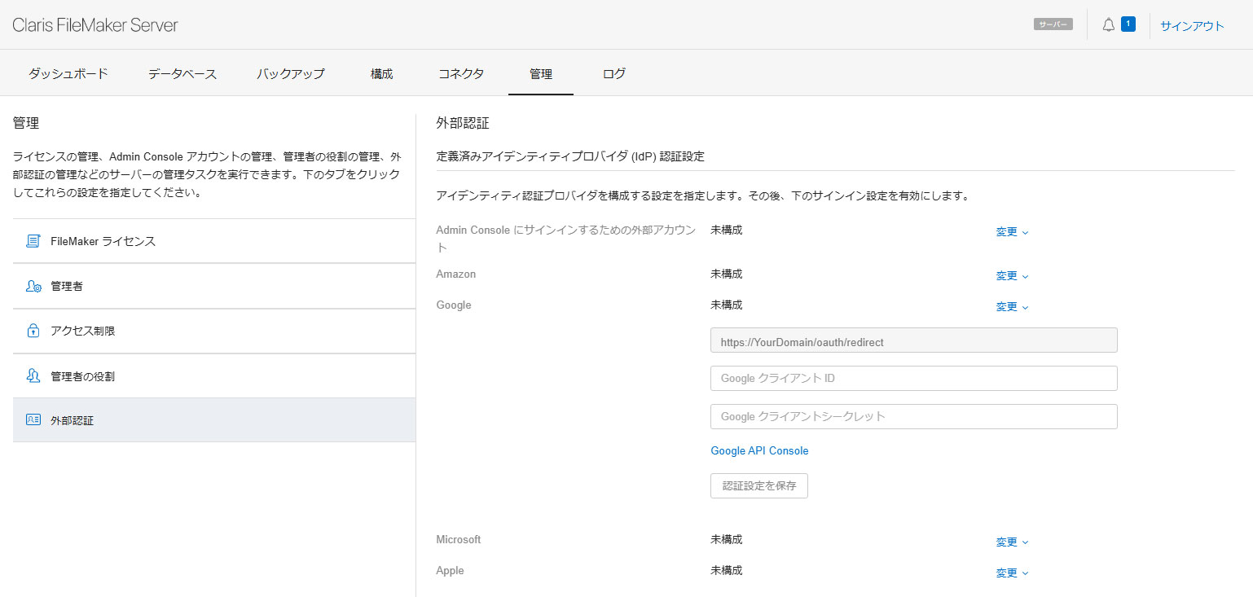This screenshot has width=1253, height=597.
Task: Click the Amazon provider label
Action: click(x=456, y=274)
